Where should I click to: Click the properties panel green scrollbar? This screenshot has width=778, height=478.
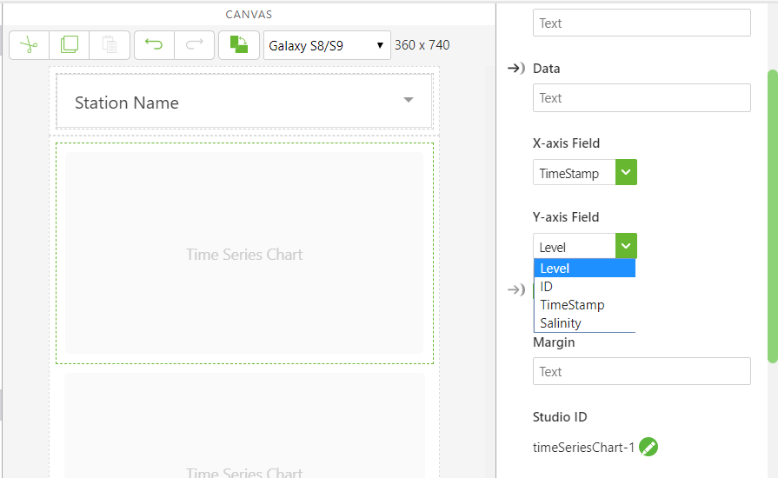[772, 217]
